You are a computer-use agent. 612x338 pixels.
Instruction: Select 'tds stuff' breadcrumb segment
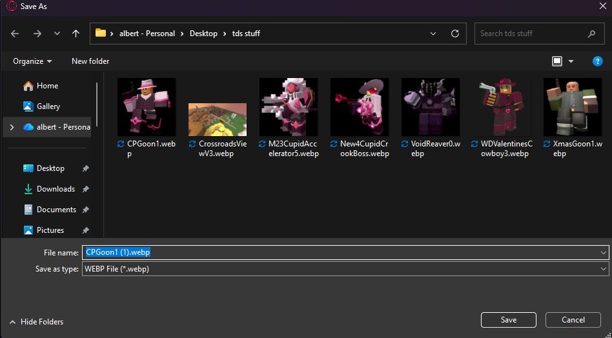pos(246,34)
